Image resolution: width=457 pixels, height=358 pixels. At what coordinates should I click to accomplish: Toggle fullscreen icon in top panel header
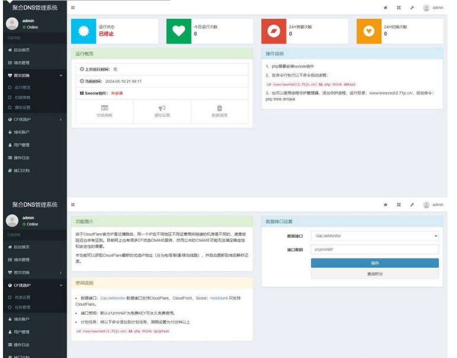coord(398,8)
